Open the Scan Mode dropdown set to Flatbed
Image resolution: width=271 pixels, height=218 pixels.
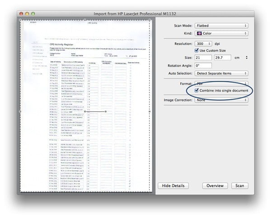(x=221, y=26)
